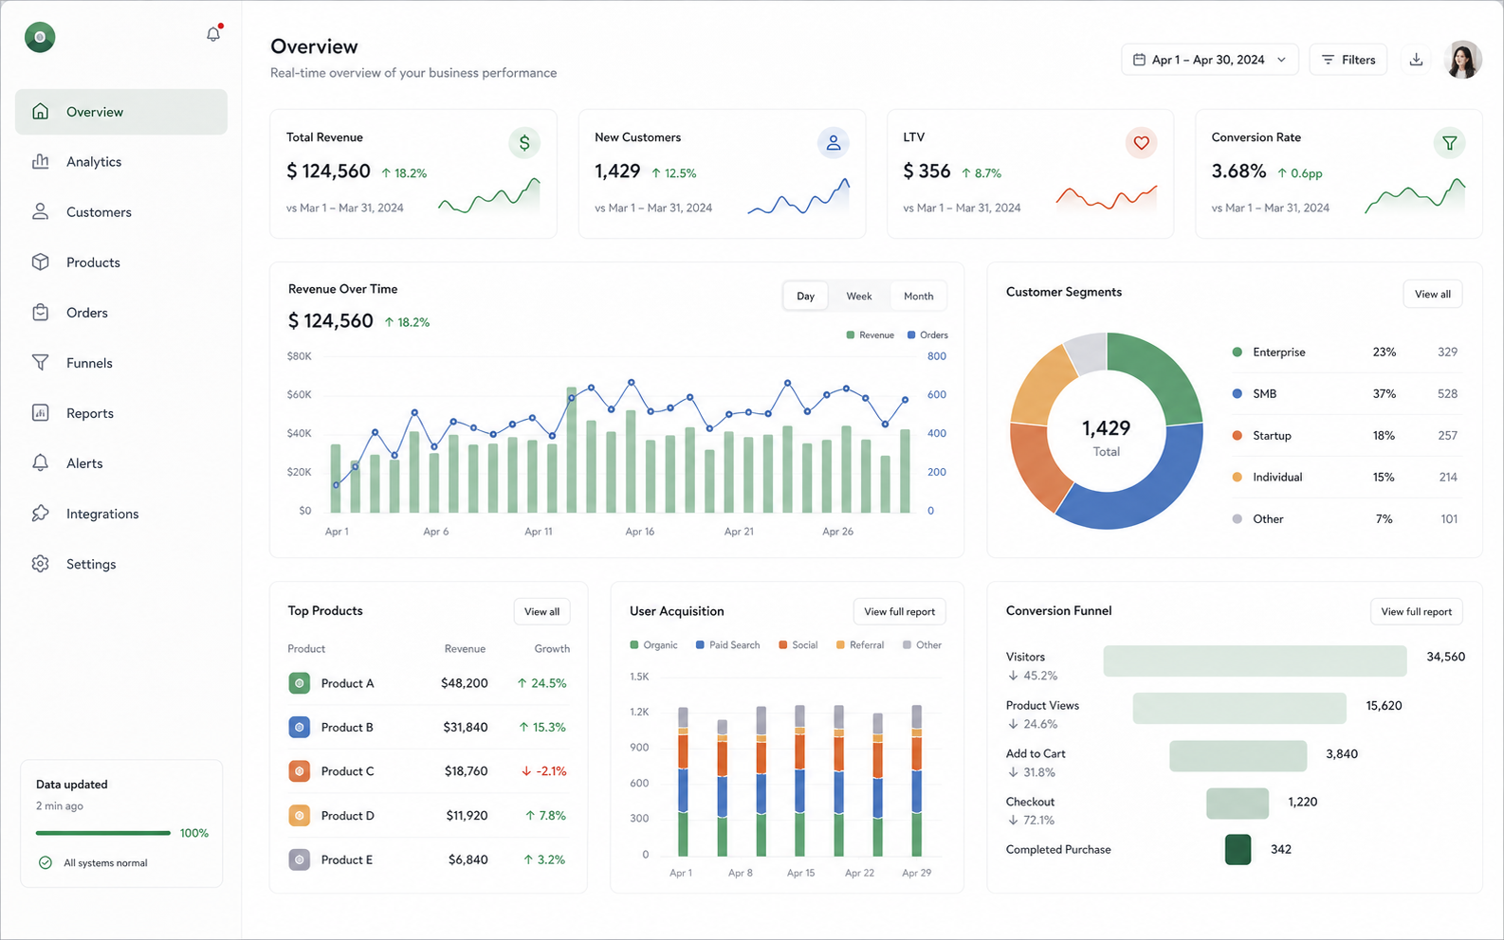Click the Funnels funnel icon in sidebar
The height and width of the screenshot is (940, 1504).
40,363
